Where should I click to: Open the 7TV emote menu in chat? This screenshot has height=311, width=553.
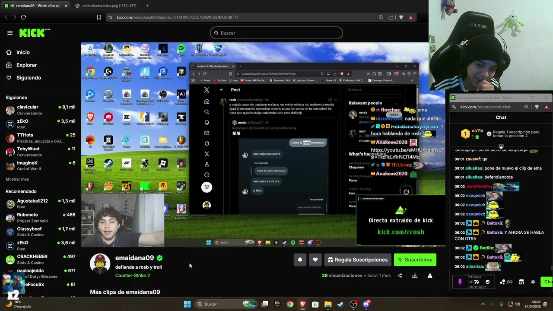coord(477,282)
